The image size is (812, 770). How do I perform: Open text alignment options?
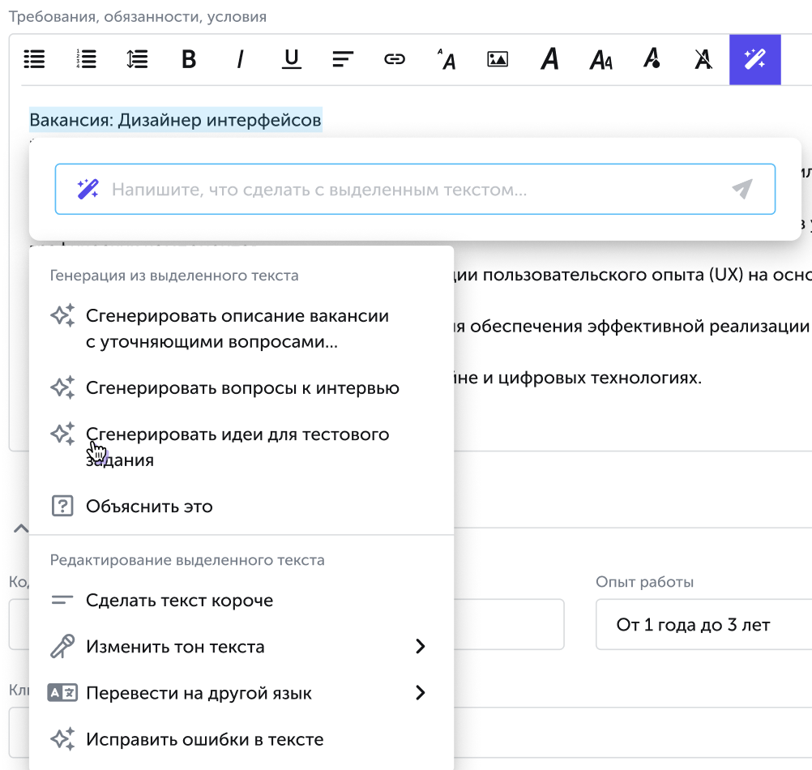pos(343,59)
